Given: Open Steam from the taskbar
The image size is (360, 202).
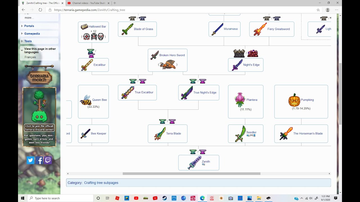Looking at the screenshot, I should coord(165,198).
